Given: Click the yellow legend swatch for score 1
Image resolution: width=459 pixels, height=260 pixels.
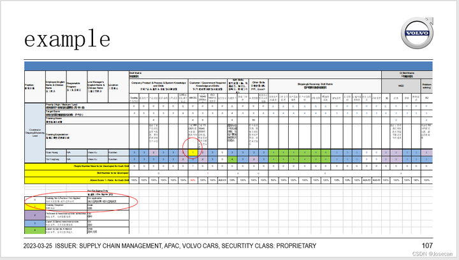Looking at the screenshot, I should click(x=35, y=206).
